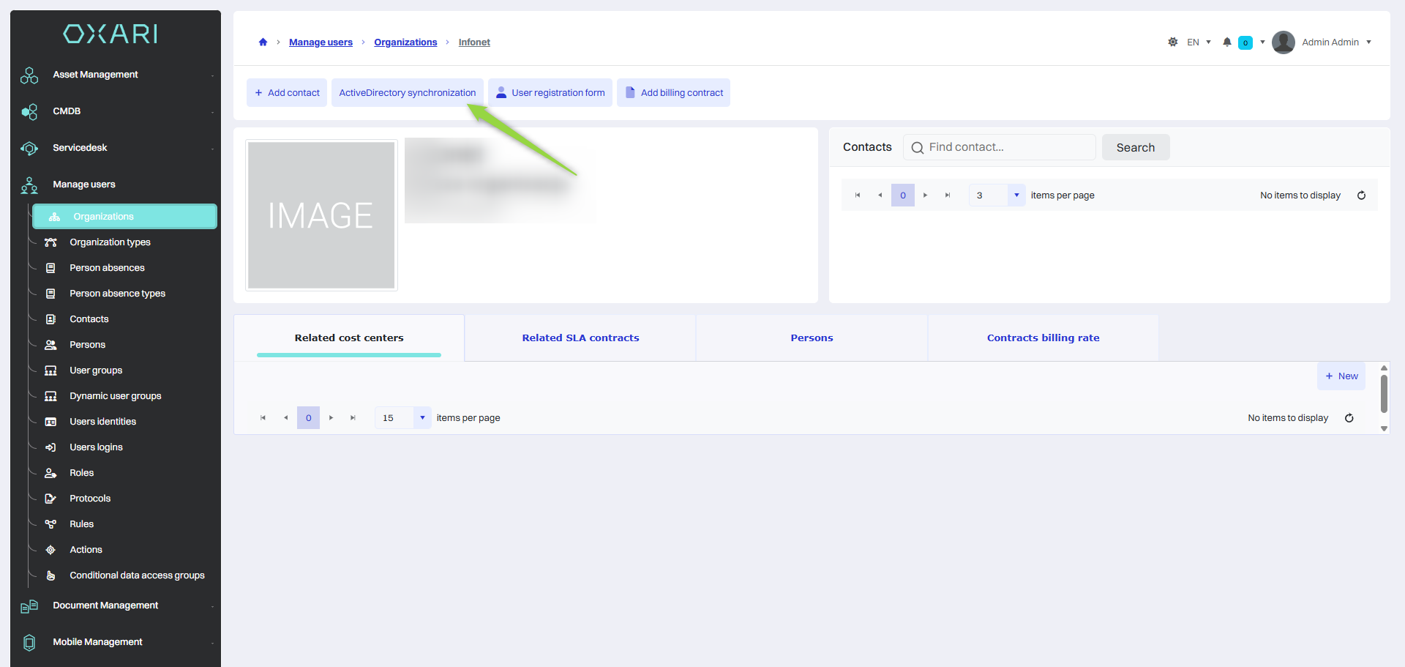Viewport: 1405px width, 667px height.
Task: Click the settings gear icon near EN
Action: 1173,42
